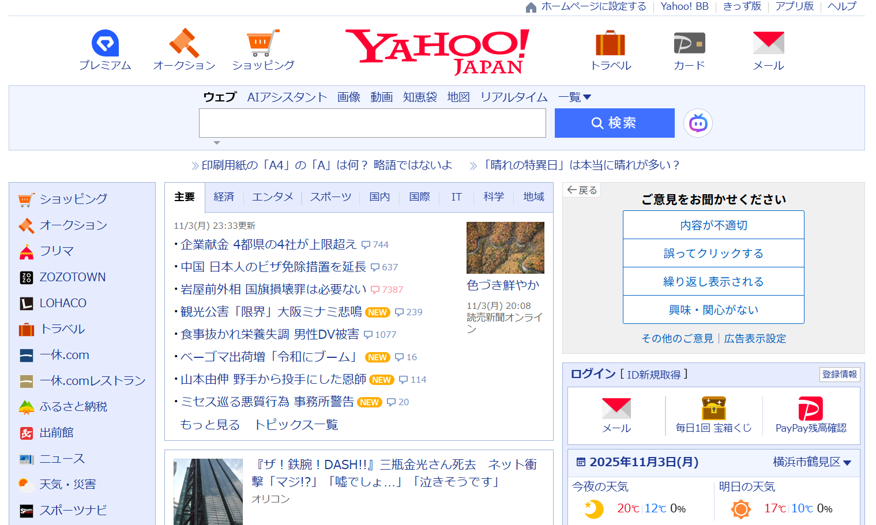Open the ZOZOTOWN sidebar link
Image resolution: width=876 pixels, height=525 pixels.
click(72, 277)
